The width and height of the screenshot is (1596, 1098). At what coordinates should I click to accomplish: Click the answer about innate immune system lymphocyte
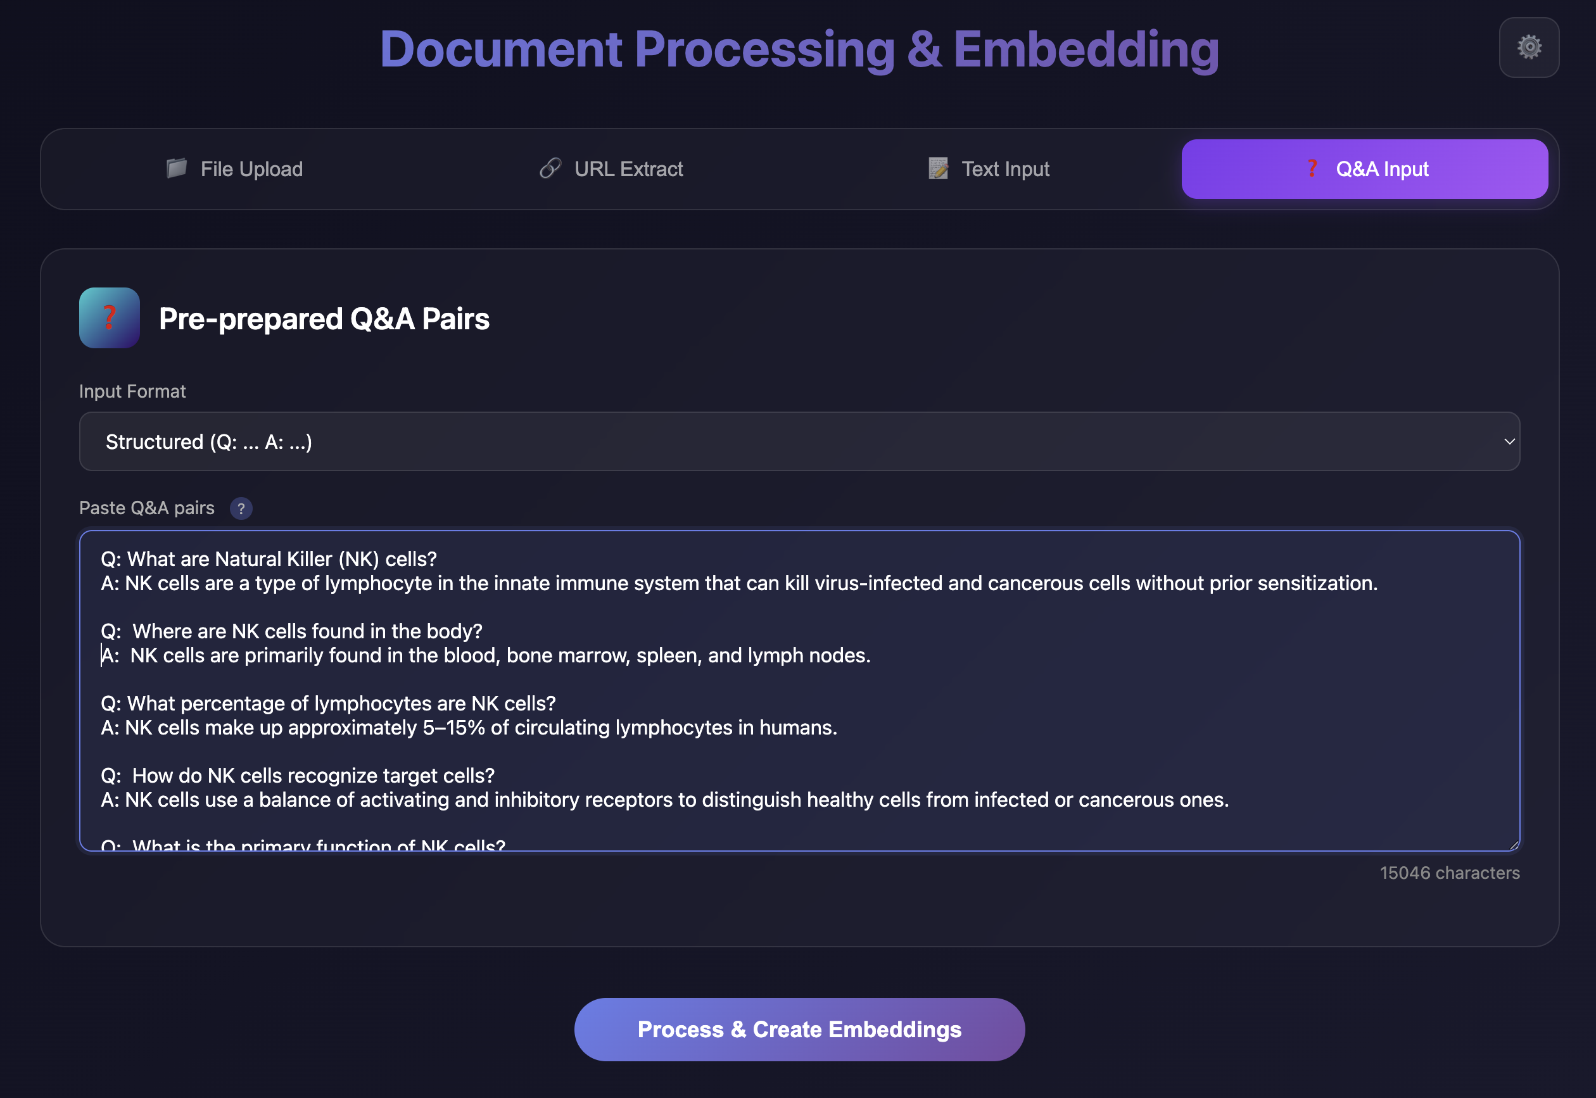coord(739,583)
